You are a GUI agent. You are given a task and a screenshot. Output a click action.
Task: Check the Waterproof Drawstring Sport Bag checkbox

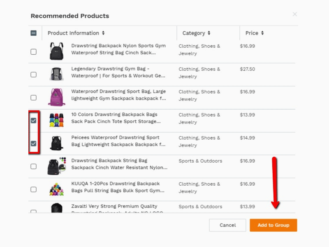tap(34, 98)
